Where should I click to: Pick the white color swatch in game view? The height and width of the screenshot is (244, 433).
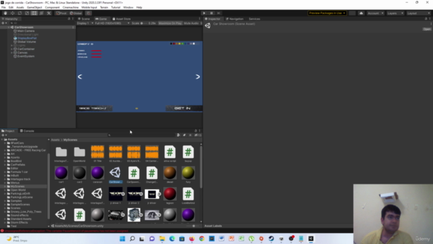194,43
